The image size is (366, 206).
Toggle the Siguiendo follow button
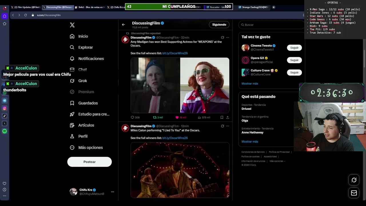(x=219, y=25)
